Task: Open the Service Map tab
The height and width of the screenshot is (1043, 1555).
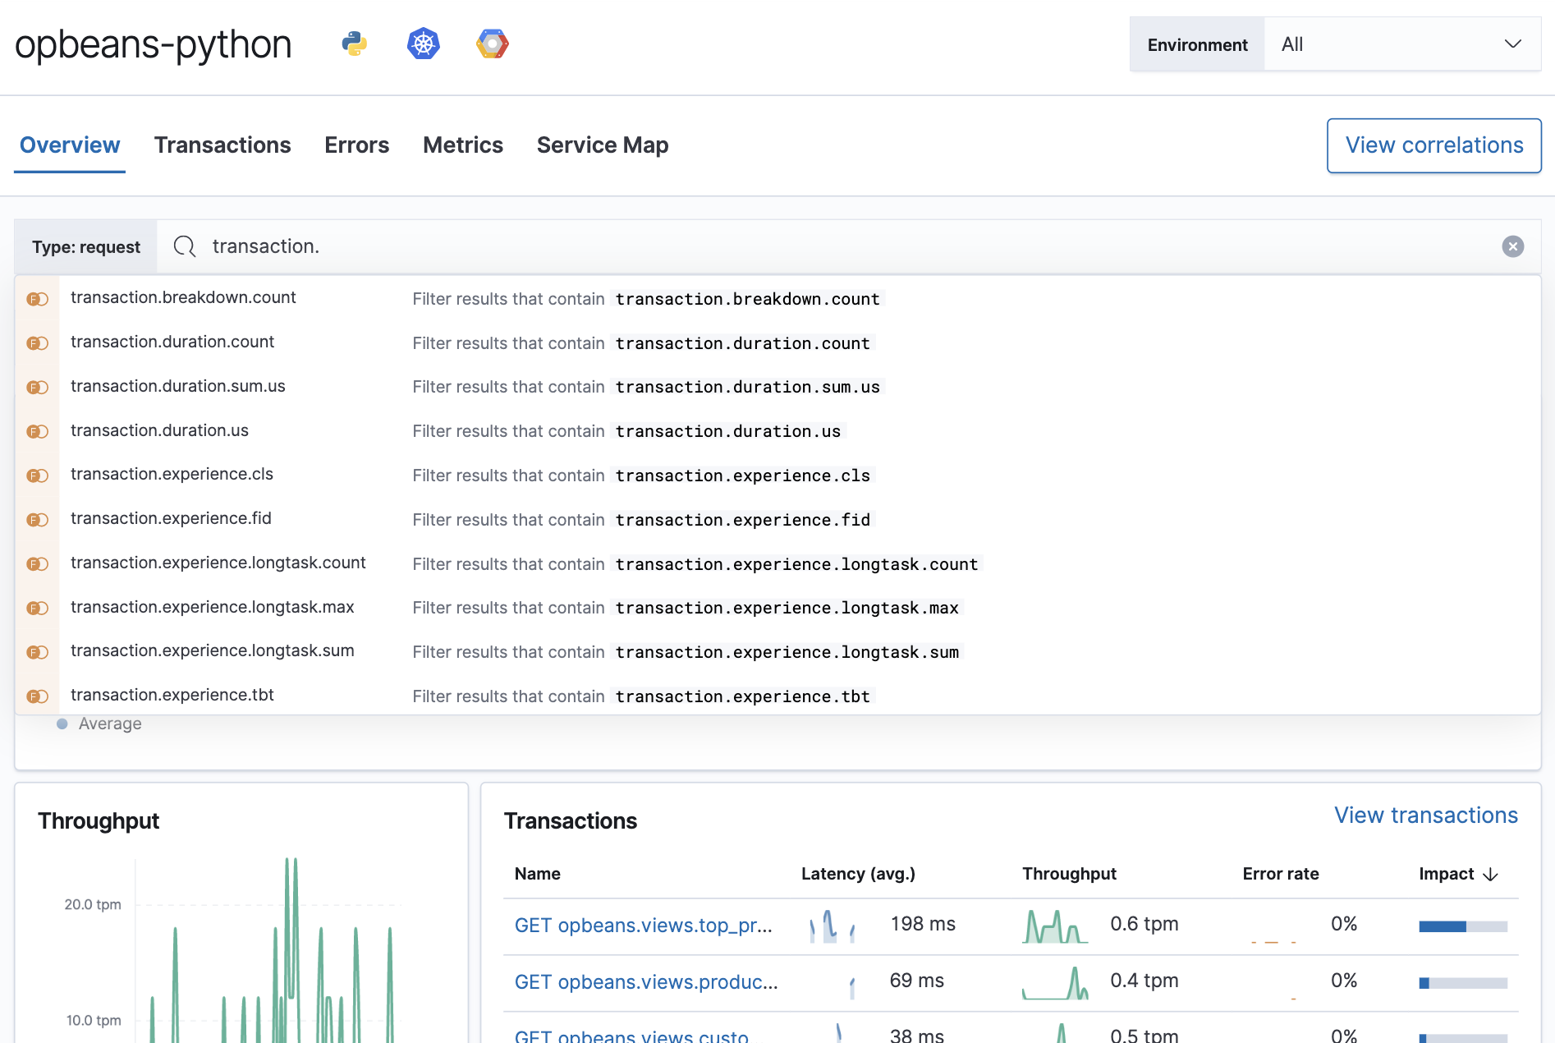Action: (603, 145)
